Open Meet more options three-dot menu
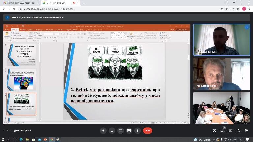Viewport: 253px width, 142px height. point(138,131)
